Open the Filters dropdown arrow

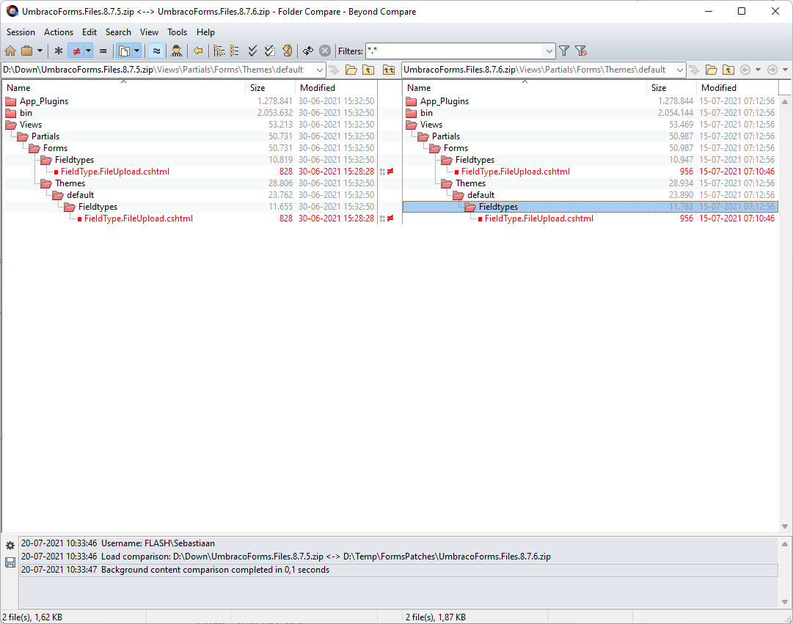click(x=549, y=51)
